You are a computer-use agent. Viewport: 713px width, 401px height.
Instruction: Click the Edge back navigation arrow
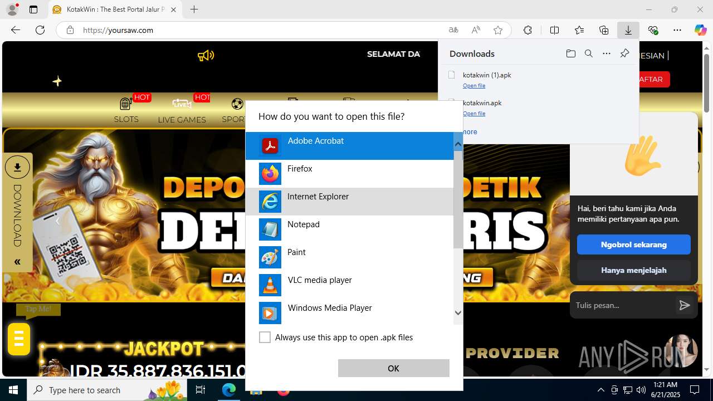point(16,30)
